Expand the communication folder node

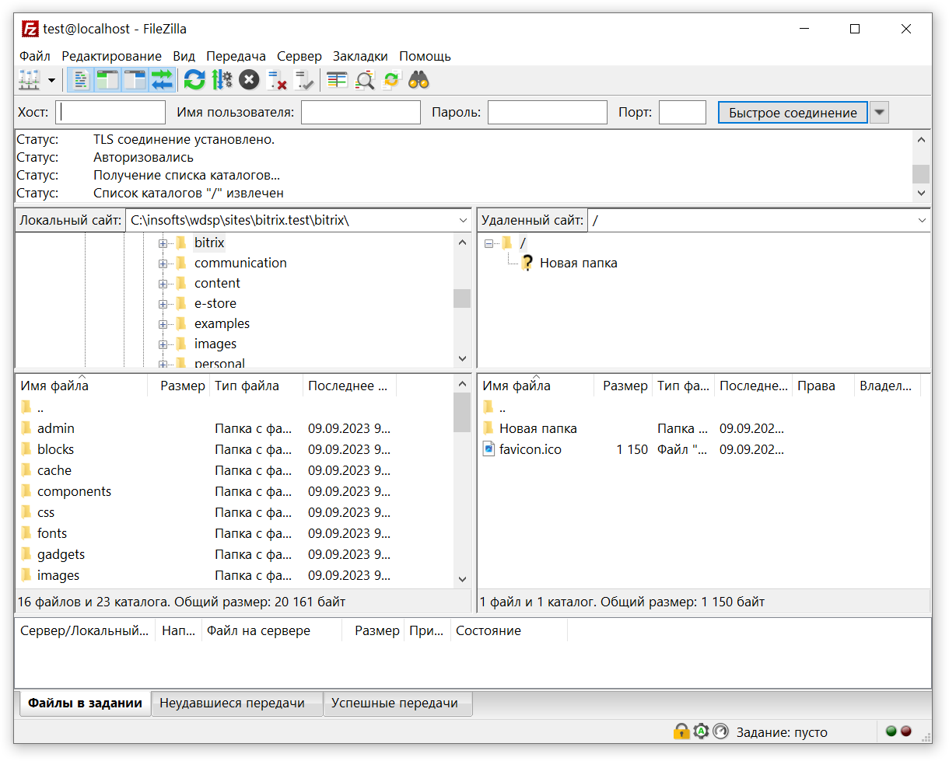click(163, 264)
